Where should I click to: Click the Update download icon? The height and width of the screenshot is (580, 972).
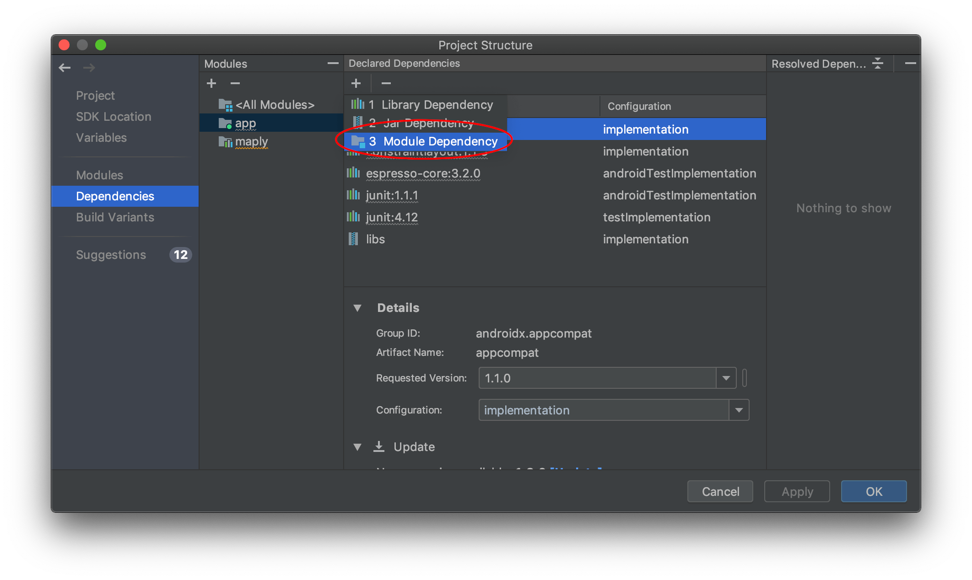pos(379,446)
